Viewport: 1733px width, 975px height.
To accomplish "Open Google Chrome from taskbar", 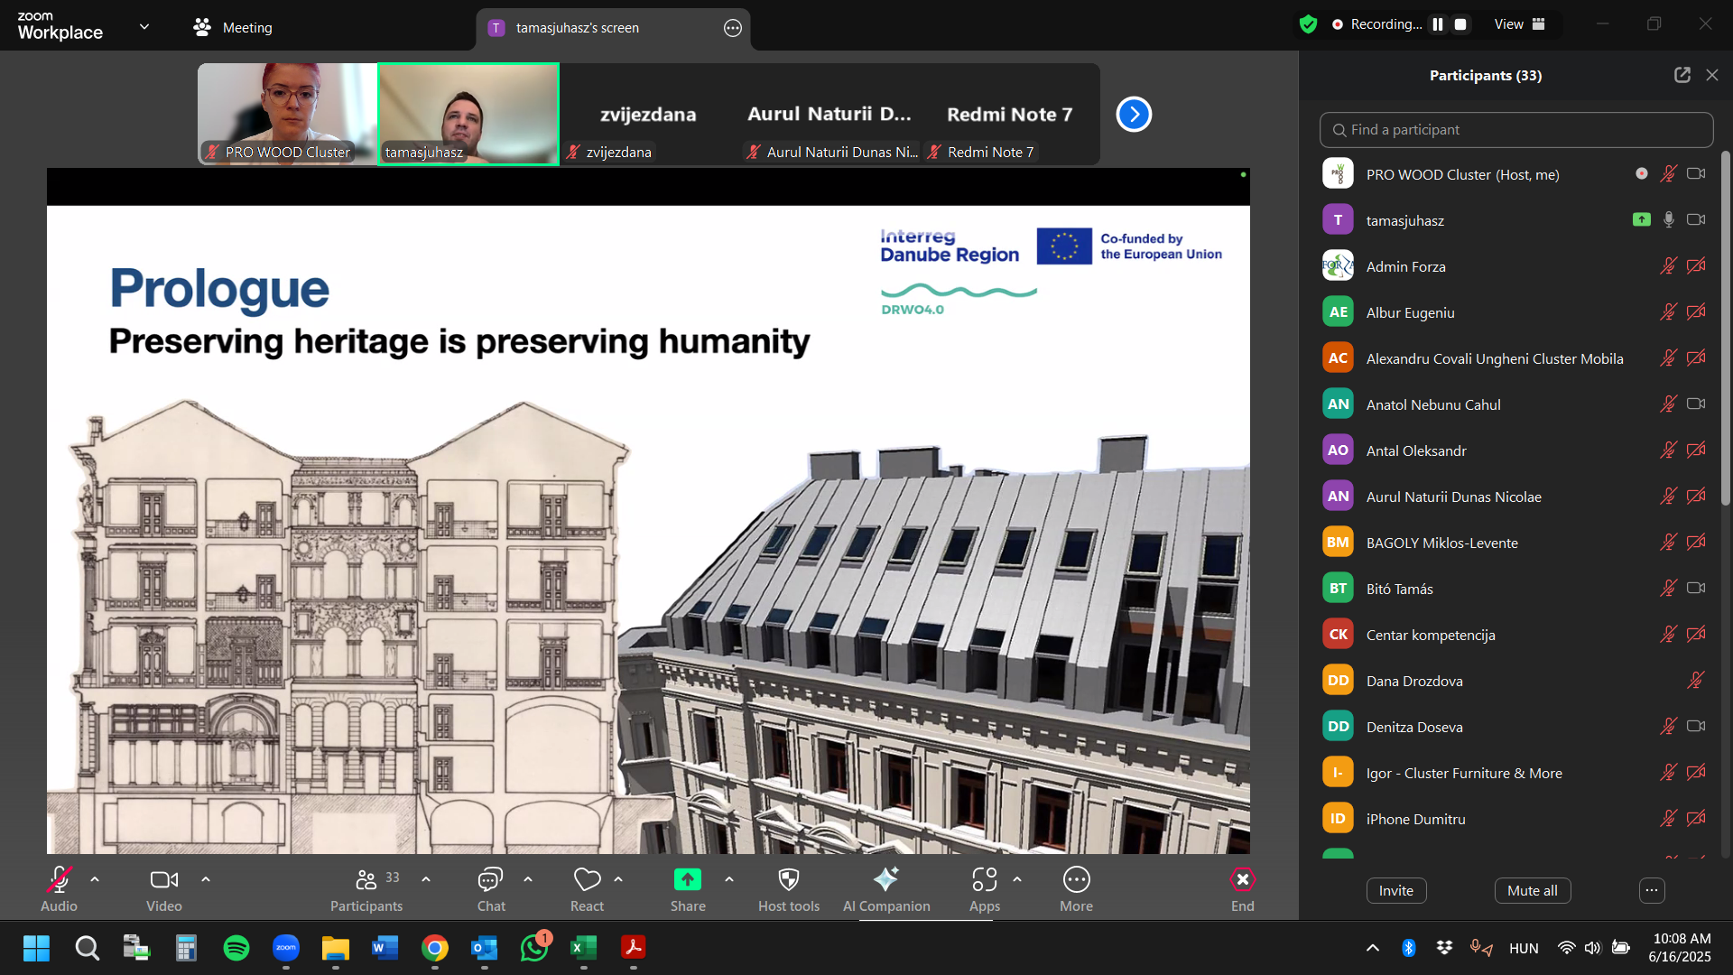I will click(435, 948).
